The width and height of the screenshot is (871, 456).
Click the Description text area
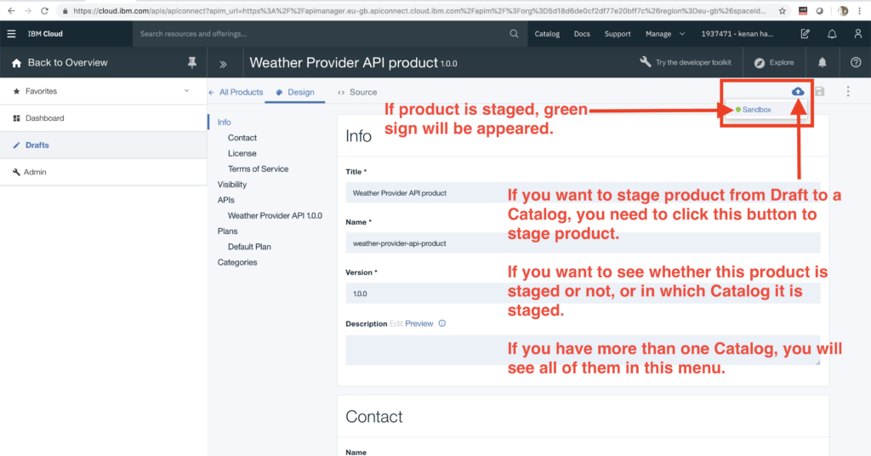[x=583, y=350]
